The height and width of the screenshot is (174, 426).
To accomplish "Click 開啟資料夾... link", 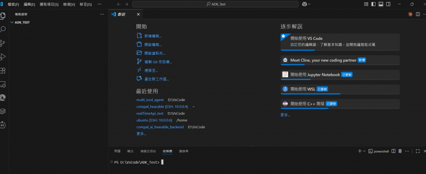I will pyautogui.click(x=155, y=54).
